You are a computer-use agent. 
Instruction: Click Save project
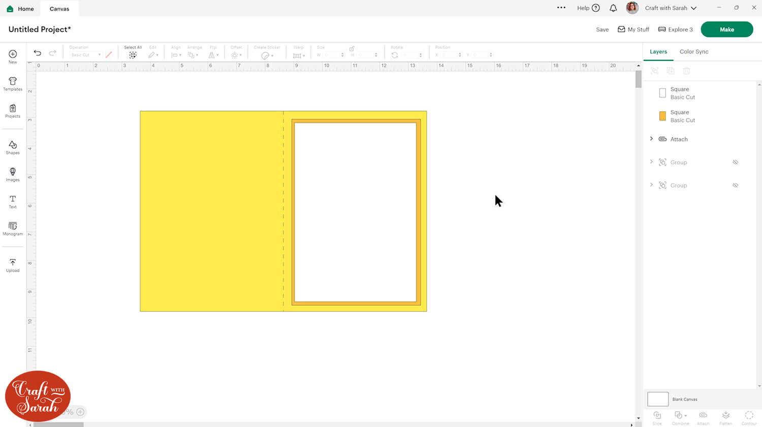pyautogui.click(x=602, y=29)
